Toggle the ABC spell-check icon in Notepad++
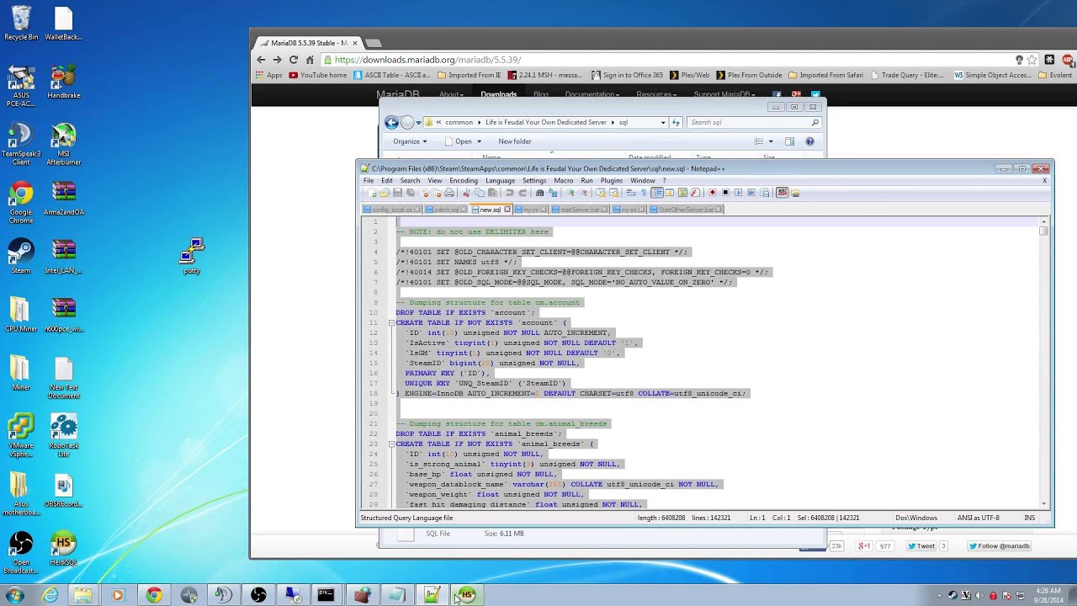The width and height of the screenshot is (1077, 606). point(783,192)
